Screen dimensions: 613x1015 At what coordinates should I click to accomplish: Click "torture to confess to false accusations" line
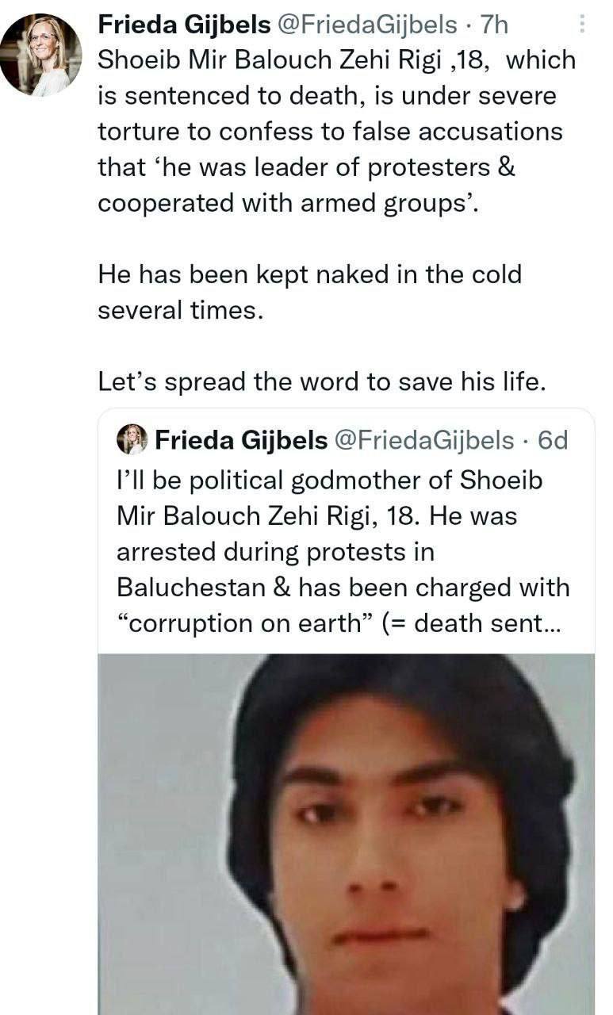pyautogui.click(x=330, y=132)
